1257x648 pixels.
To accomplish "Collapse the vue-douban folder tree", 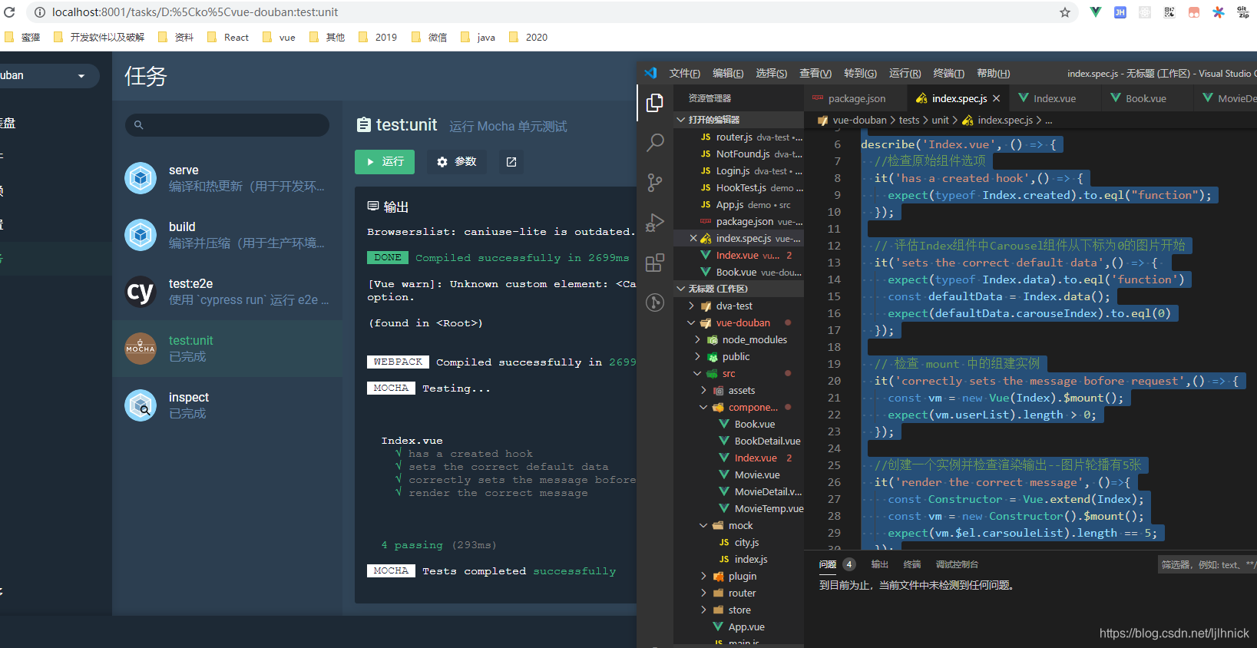I will 691,322.
